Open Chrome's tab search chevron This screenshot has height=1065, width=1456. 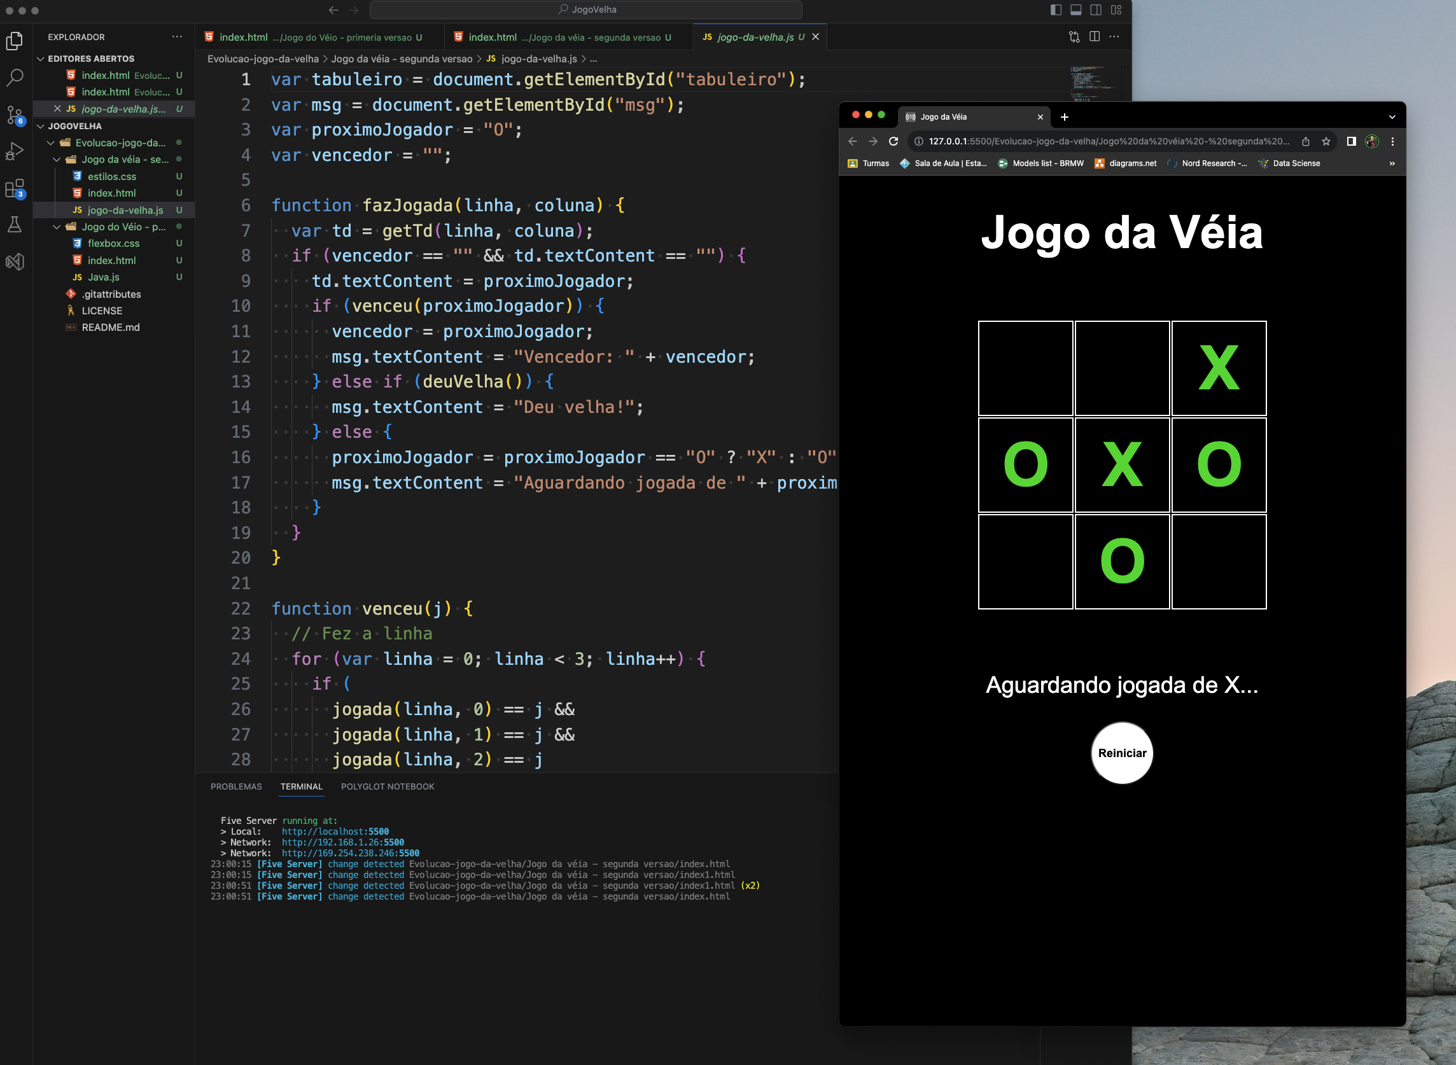1392,116
